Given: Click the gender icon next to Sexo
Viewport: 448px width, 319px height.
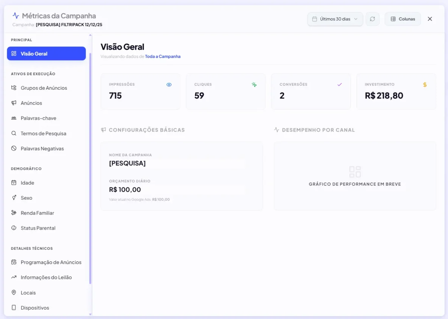Looking at the screenshot, I should pyautogui.click(x=14, y=197).
